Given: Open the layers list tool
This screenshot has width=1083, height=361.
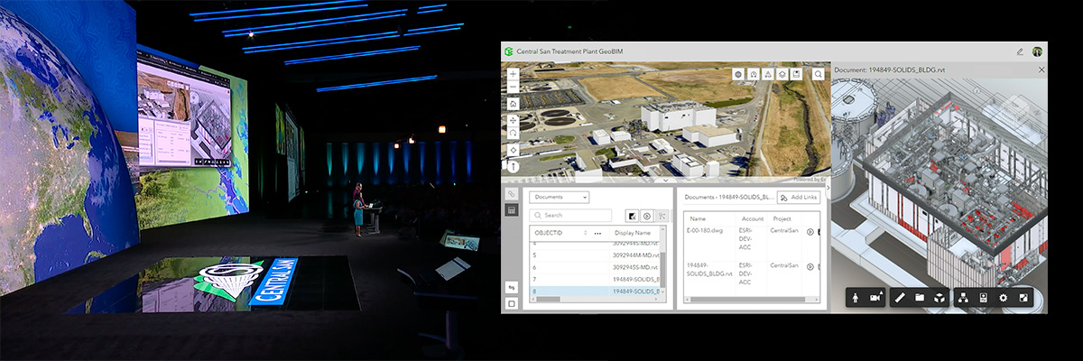Looking at the screenshot, I should point(782,74).
